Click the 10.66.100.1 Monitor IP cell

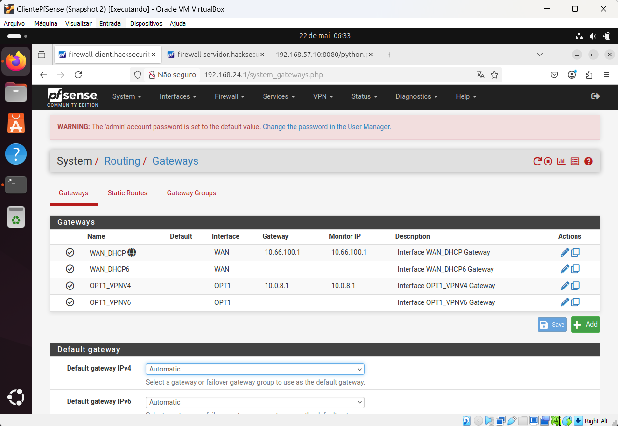[x=349, y=252]
